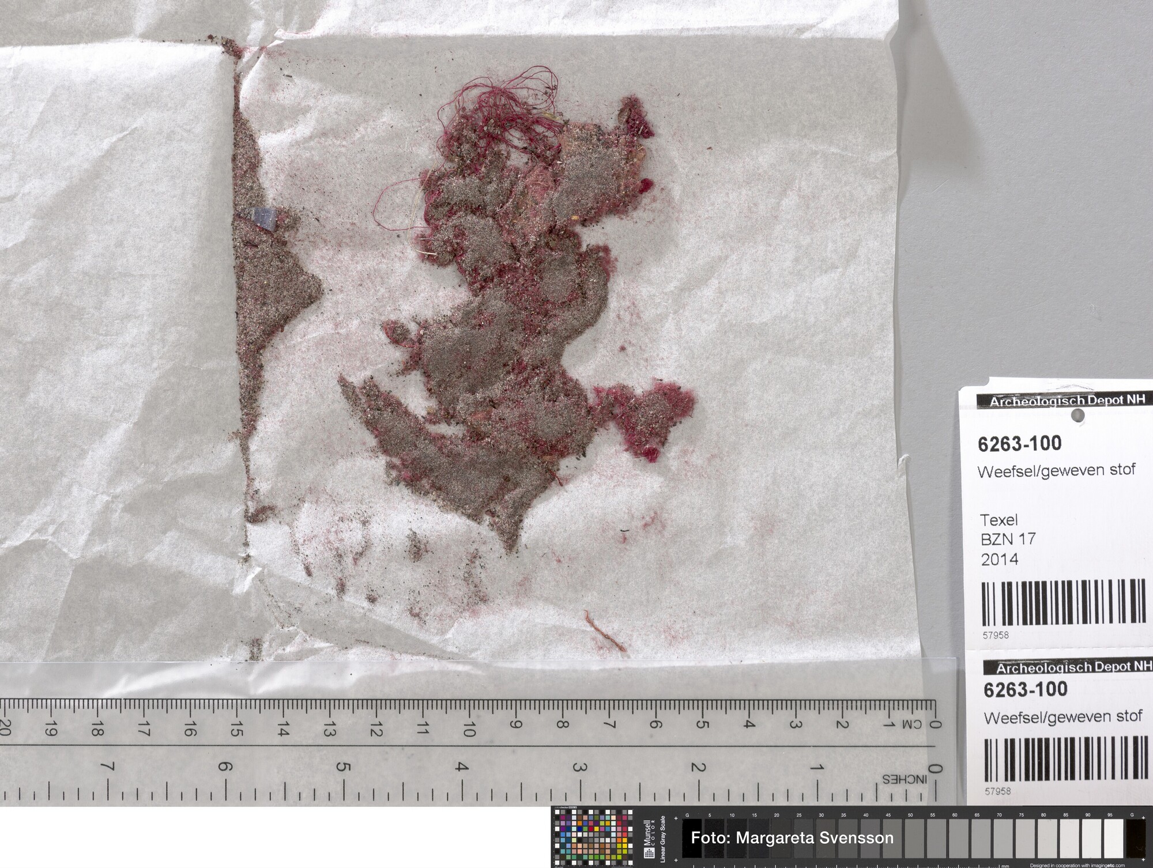The image size is (1153, 868).
Task: Click the punch hole on the top label
Action: (1077, 415)
